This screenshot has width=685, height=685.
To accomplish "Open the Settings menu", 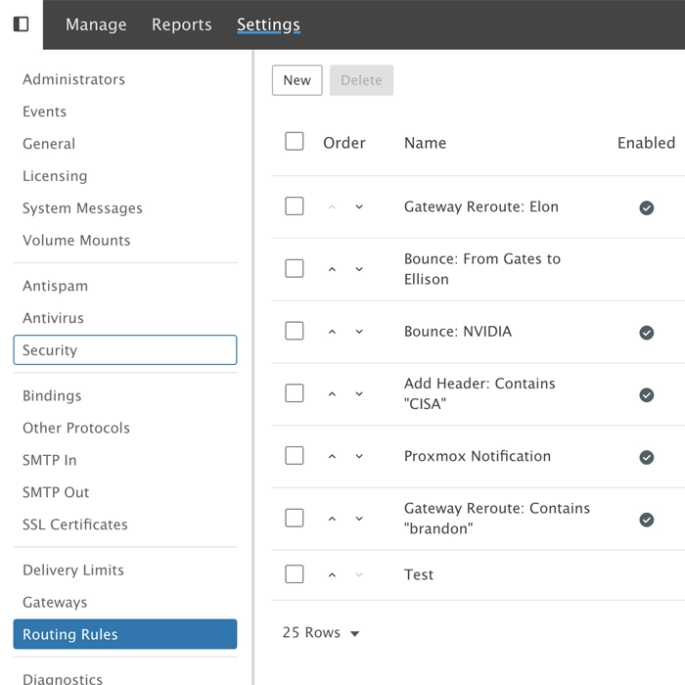I will point(268,24).
